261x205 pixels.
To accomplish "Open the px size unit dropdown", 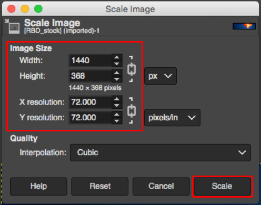I will coord(160,76).
